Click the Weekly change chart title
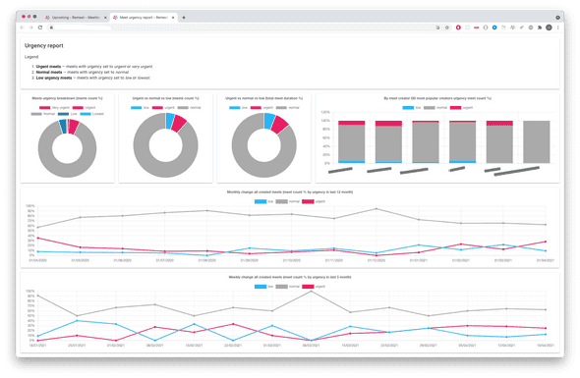 (x=290, y=277)
